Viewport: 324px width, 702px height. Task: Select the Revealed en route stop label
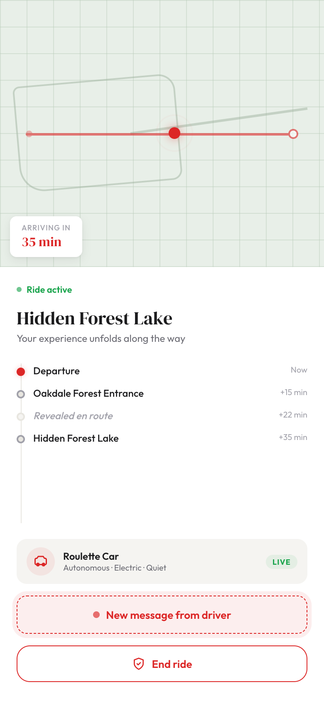coord(73,416)
